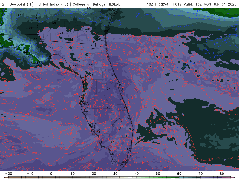Viewport: 239px width, 179px height.
Task: Click the "80" colorbar scale label
Action: 222,174
